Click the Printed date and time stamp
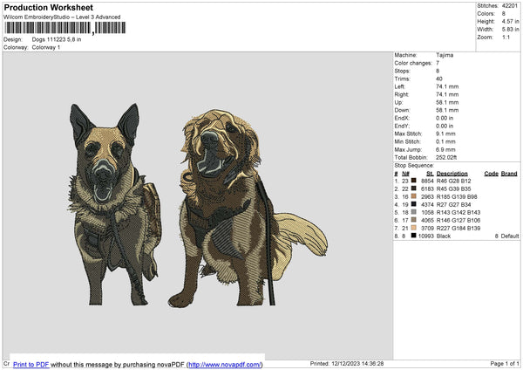The height and width of the screenshot is (370, 523). coord(346,364)
